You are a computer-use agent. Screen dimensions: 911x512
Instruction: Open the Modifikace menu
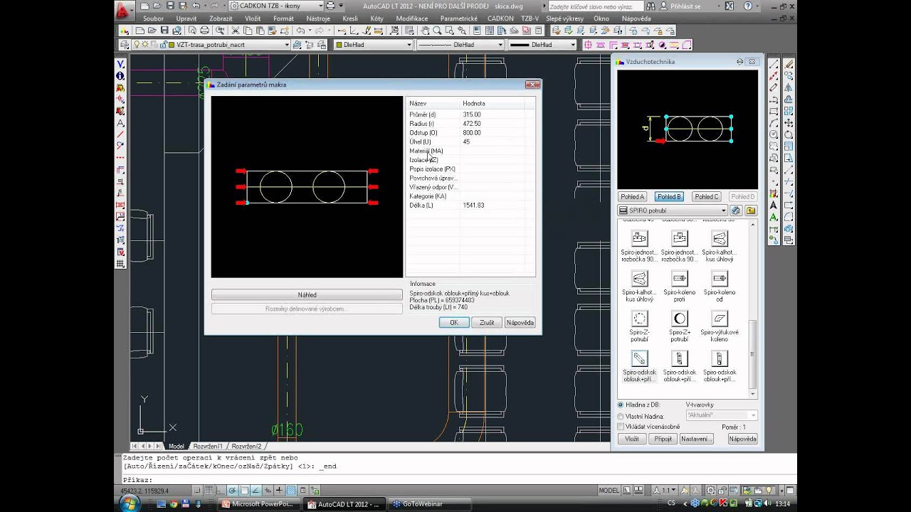(x=412, y=18)
